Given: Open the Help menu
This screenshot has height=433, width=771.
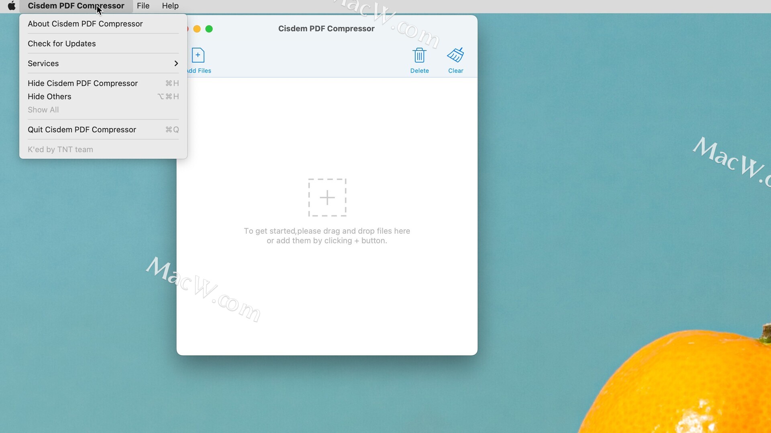Looking at the screenshot, I should coord(170,6).
